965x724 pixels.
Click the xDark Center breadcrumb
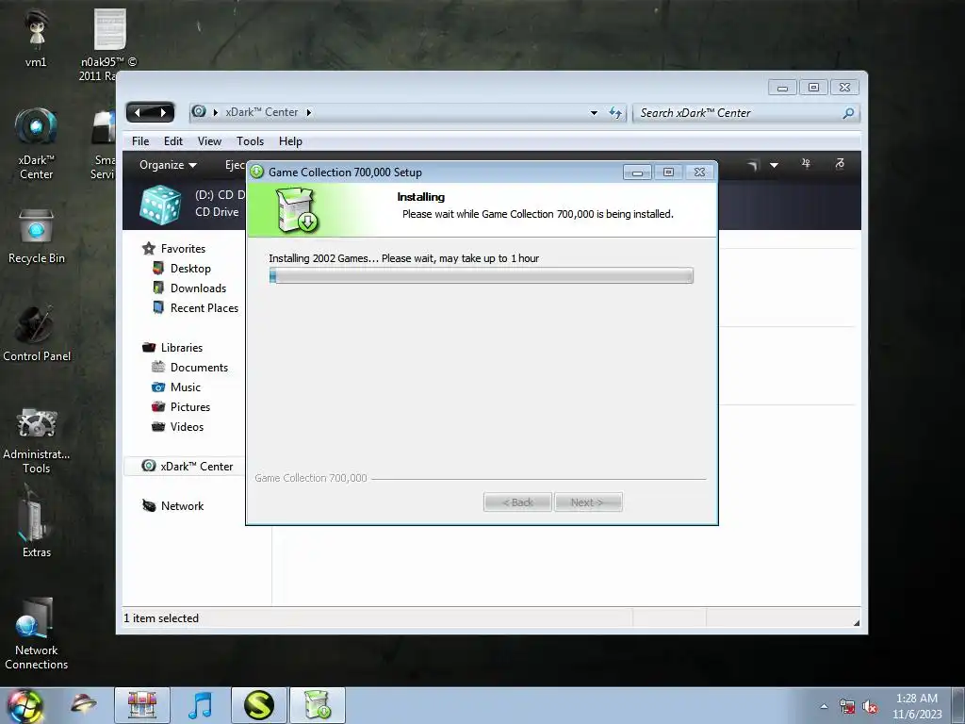262,113
